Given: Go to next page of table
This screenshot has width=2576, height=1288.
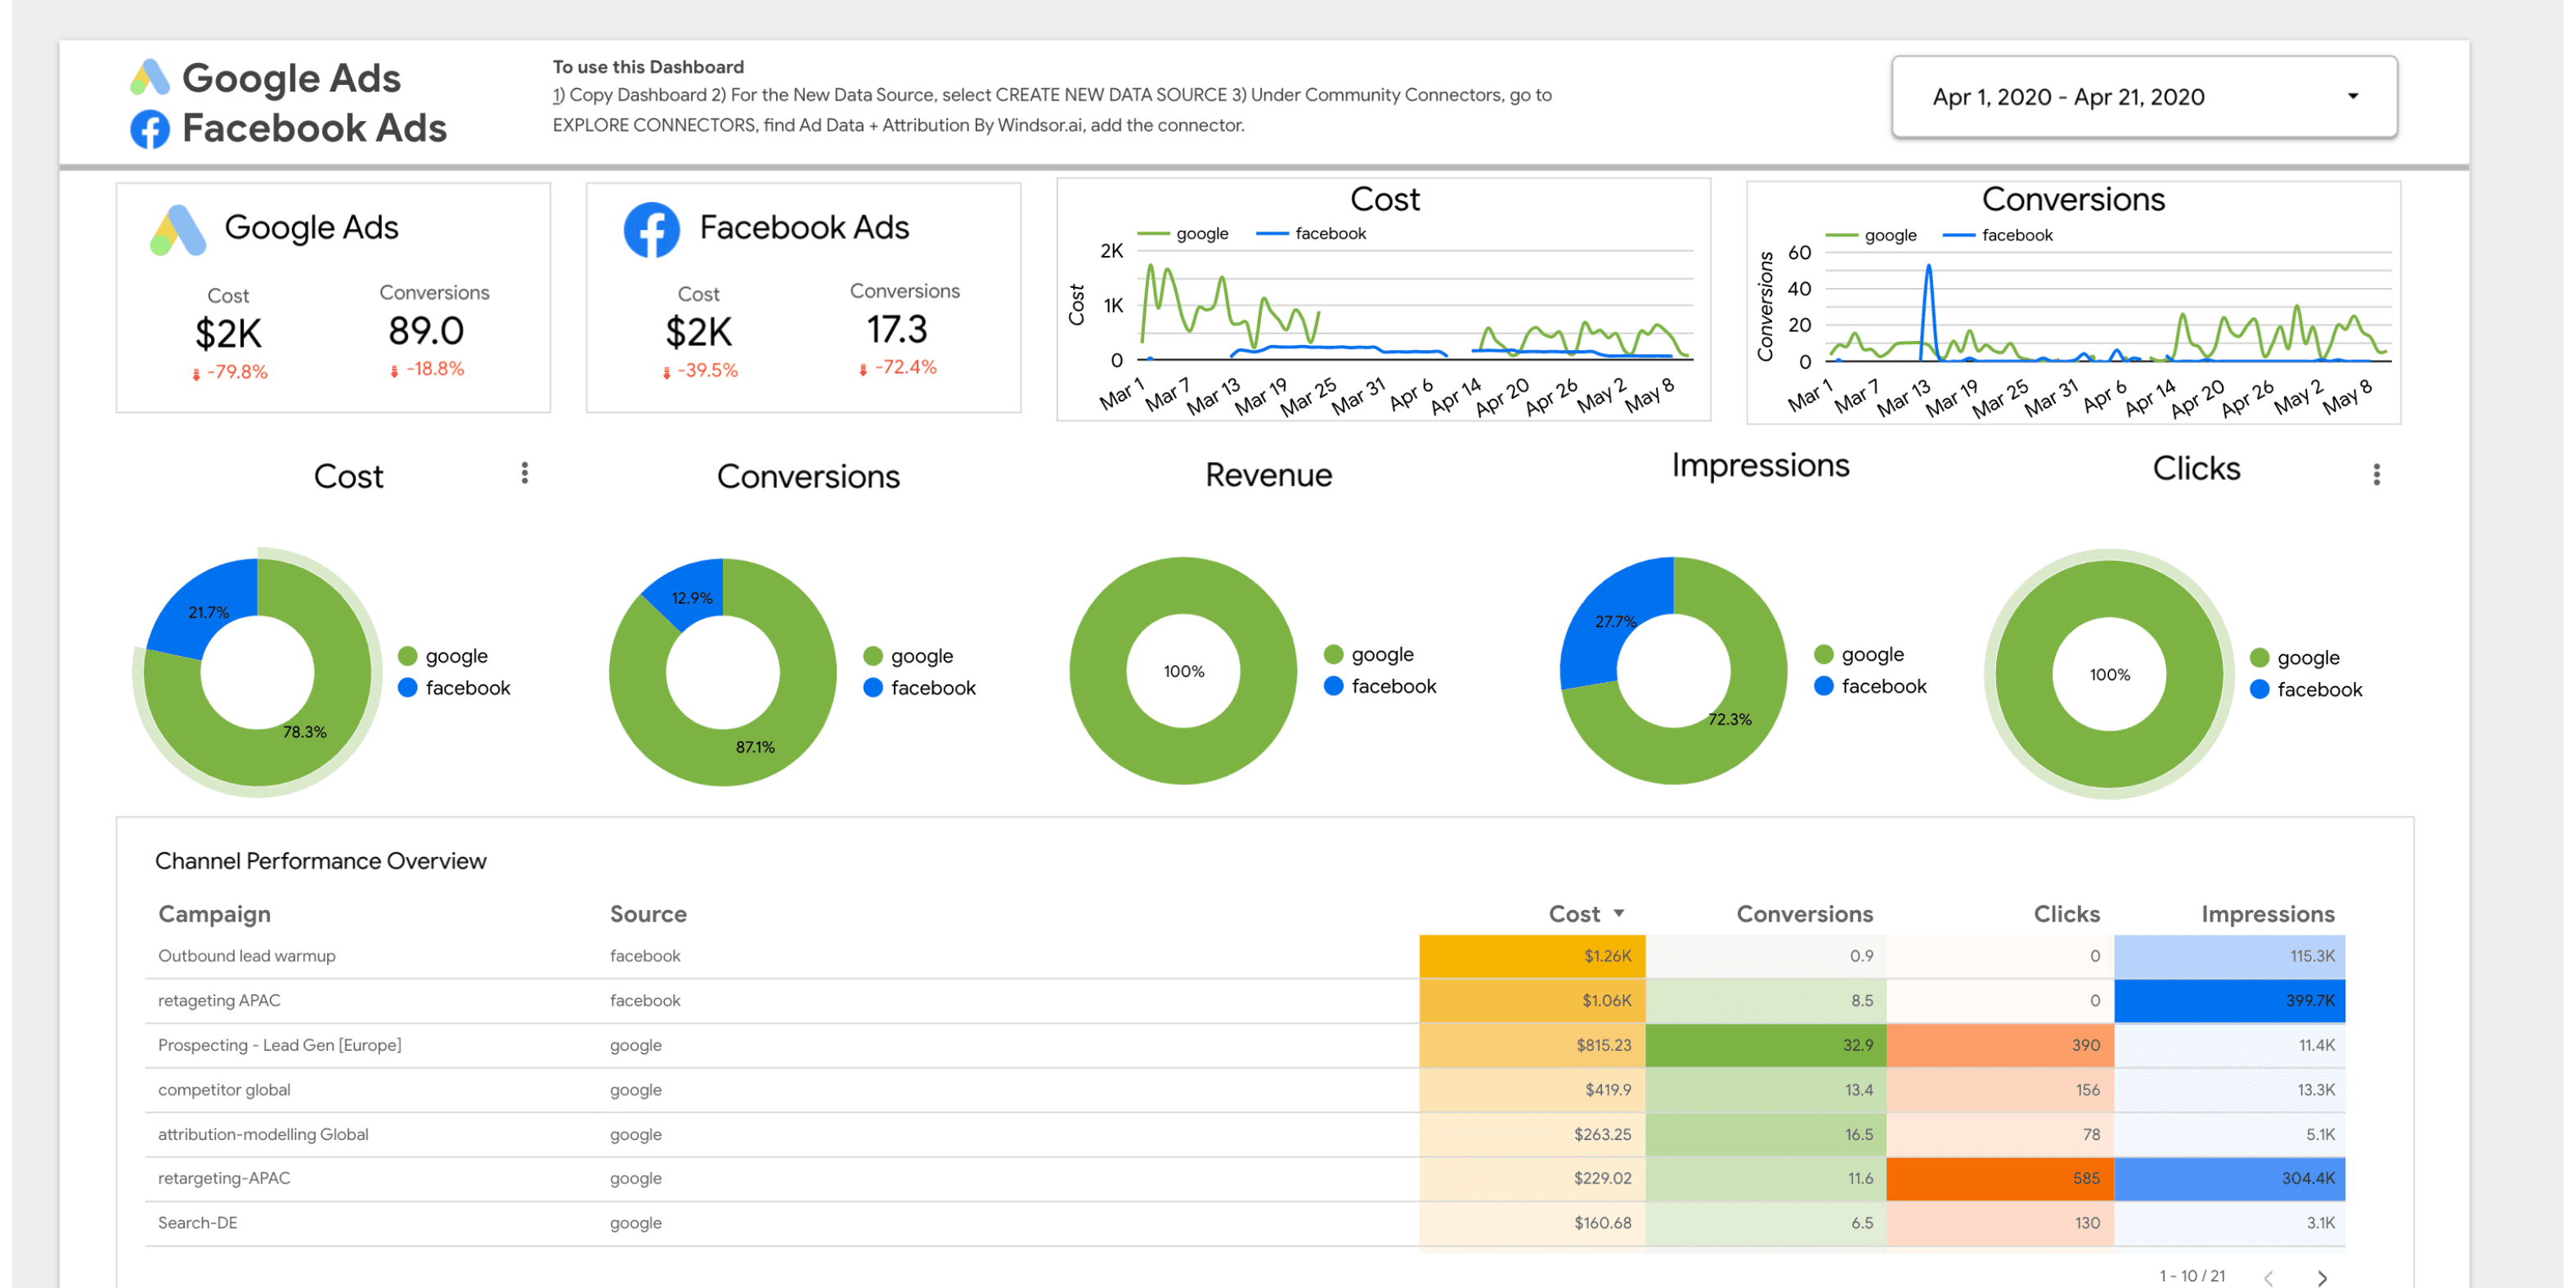Looking at the screenshot, I should coord(2322,1277).
